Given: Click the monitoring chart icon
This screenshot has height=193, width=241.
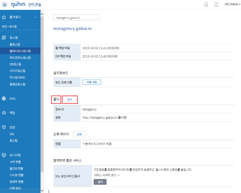Looking at the screenshot, I should tap(4, 155).
